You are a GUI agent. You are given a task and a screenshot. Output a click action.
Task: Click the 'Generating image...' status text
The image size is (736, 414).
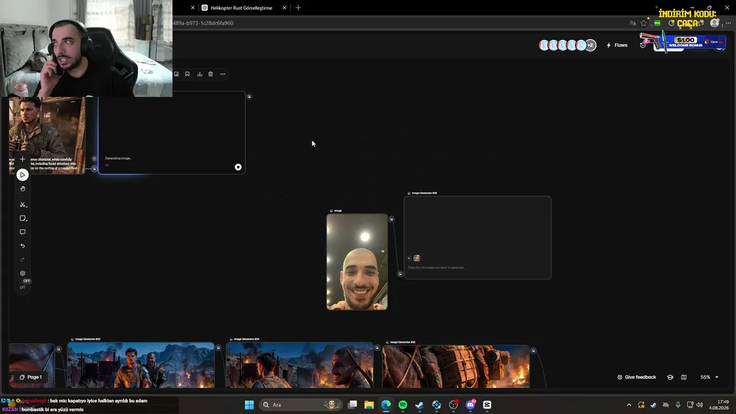(x=118, y=158)
